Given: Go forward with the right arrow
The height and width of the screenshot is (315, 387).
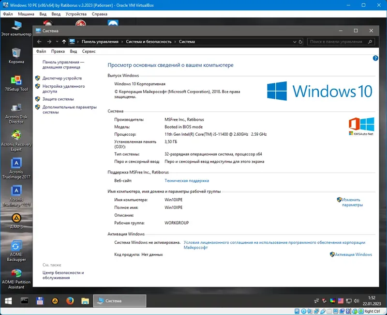Looking at the screenshot, I should click(49, 42).
